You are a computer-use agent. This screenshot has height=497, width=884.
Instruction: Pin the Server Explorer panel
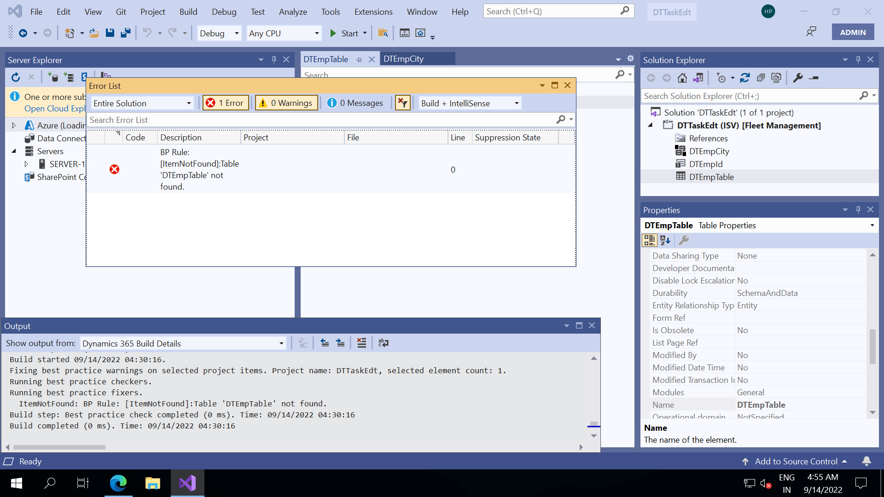coord(274,60)
